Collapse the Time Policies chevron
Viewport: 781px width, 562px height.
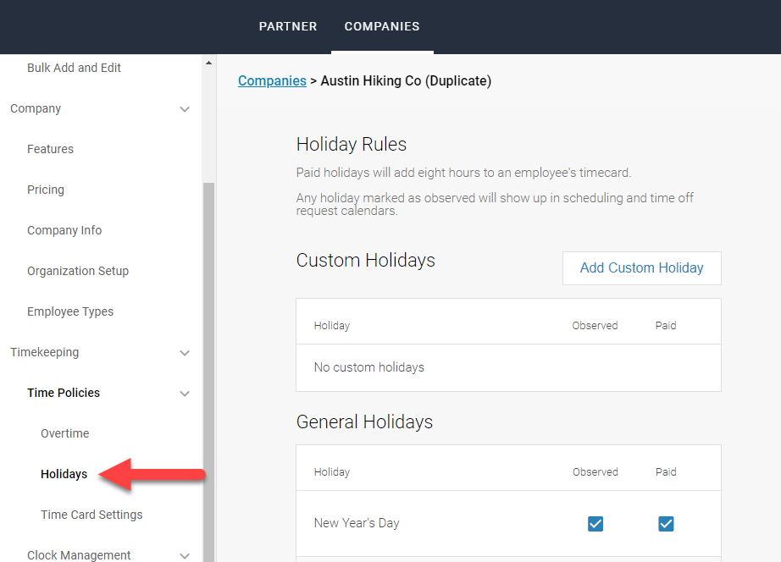tap(185, 394)
